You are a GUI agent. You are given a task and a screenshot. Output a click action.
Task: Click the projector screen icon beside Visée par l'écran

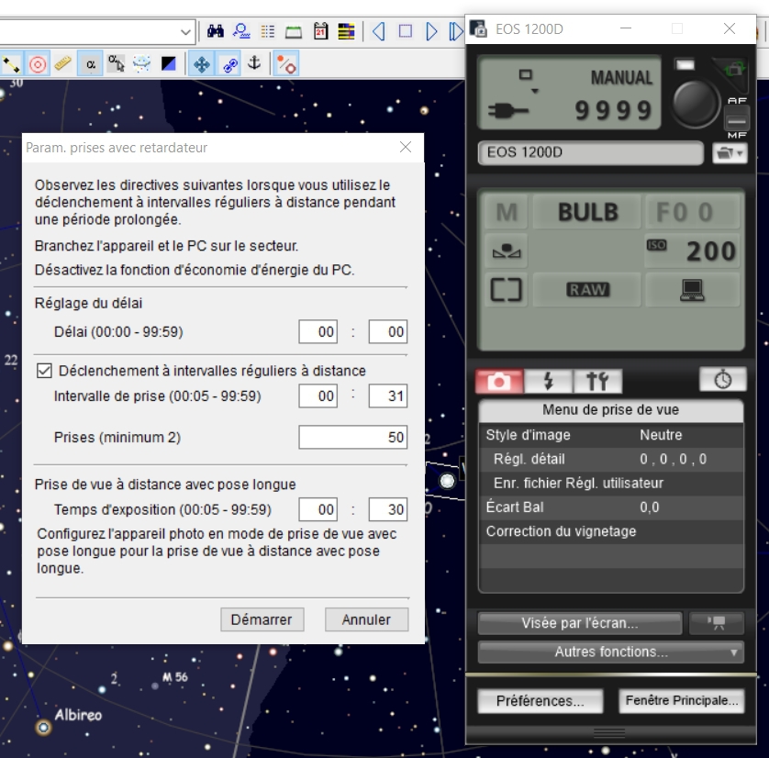pyautogui.click(x=717, y=623)
